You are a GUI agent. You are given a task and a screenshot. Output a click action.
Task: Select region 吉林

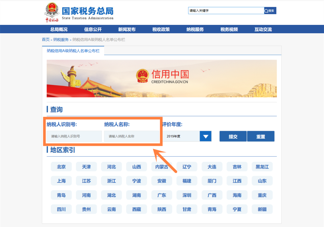[237, 167]
